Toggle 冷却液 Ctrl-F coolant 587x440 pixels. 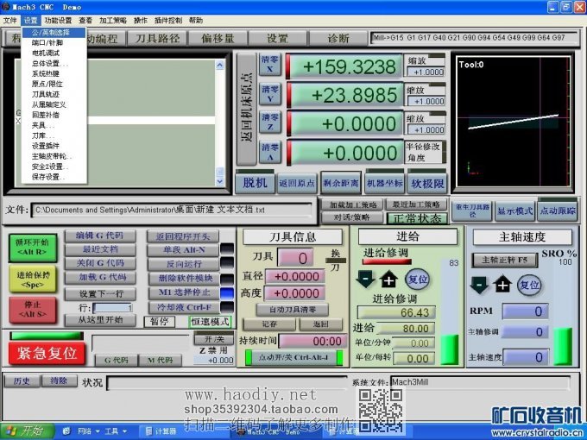coord(182,306)
